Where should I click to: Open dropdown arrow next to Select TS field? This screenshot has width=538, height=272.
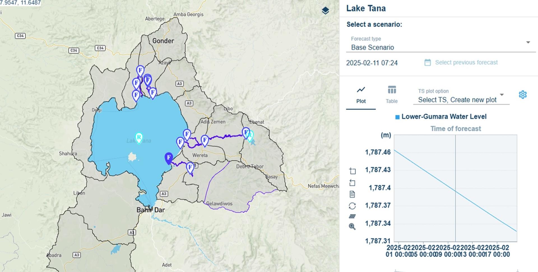(x=502, y=95)
